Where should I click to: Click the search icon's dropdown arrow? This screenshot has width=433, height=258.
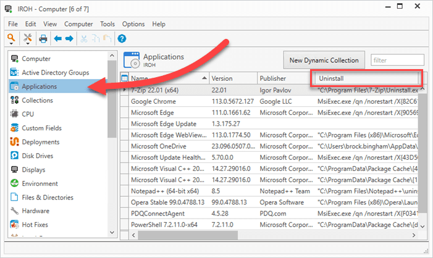pyautogui.click(x=11, y=44)
